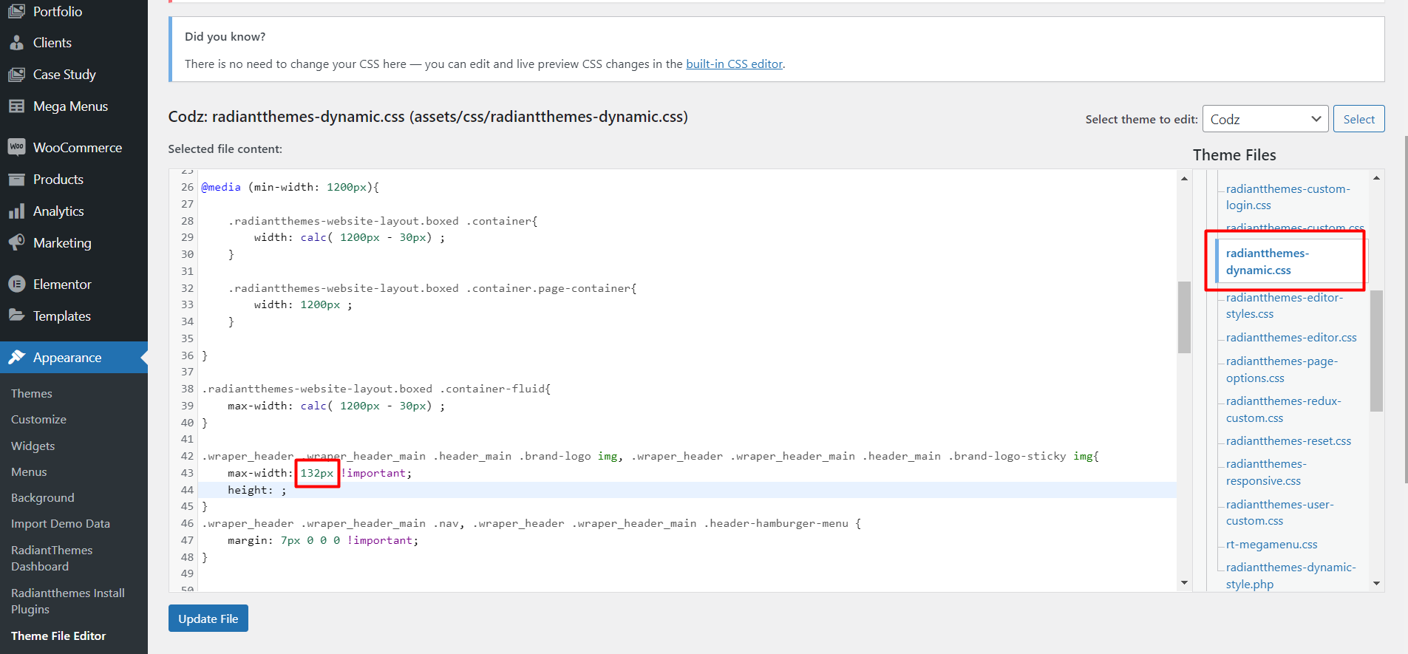
Task: Click code editor scroll up arrow
Action: [1184, 178]
